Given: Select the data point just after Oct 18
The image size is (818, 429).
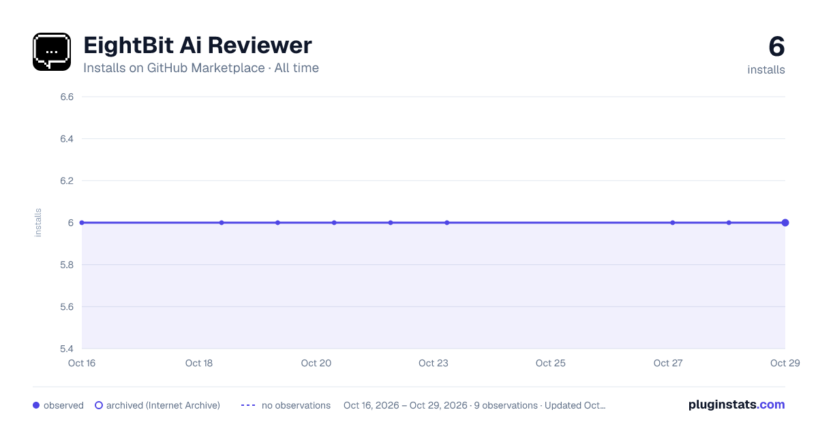Looking at the screenshot, I should pos(222,223).
